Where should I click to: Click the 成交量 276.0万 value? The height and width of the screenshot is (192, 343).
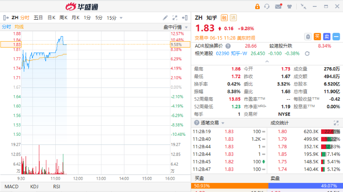coord(332,69)
